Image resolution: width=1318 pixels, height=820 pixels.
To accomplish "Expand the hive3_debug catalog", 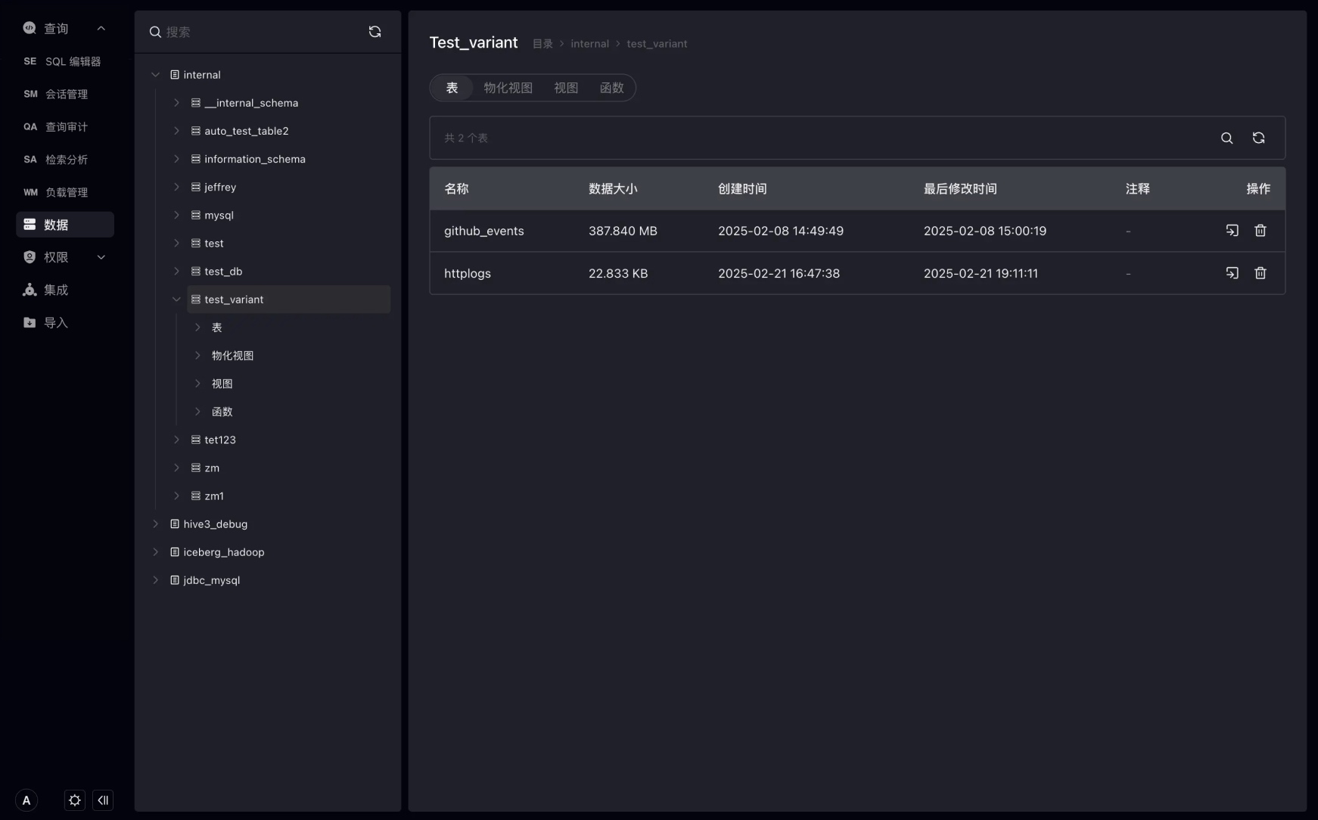I will (156, 524).
